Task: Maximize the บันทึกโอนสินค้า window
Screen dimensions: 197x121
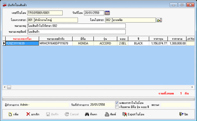Action: (x=182, y=5)
